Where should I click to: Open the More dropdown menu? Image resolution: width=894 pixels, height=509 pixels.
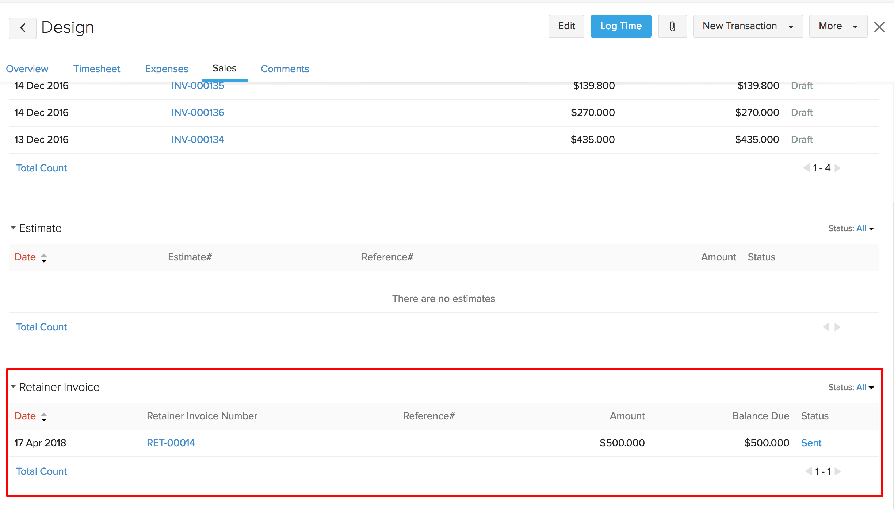click(838, 26)
